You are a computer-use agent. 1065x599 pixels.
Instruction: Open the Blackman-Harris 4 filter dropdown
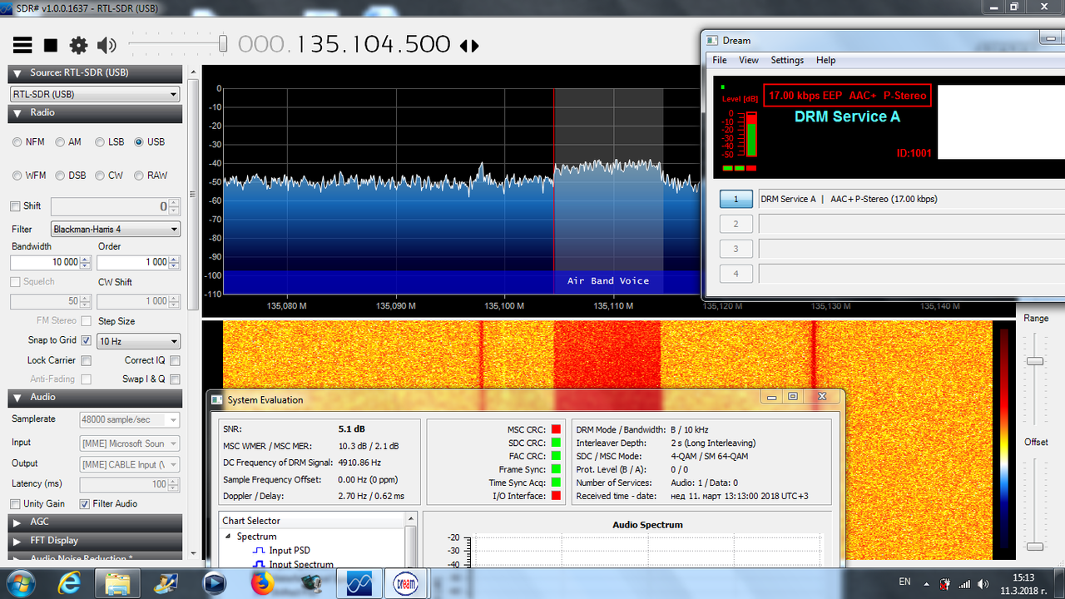[x=115, y=229]
